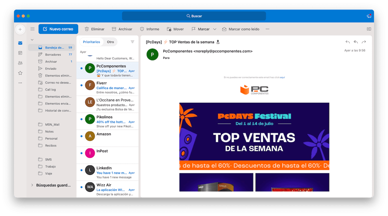Viewport: 388px width, 216px height.
Task: Go to the Enviado folder
Action: (51, 69)
